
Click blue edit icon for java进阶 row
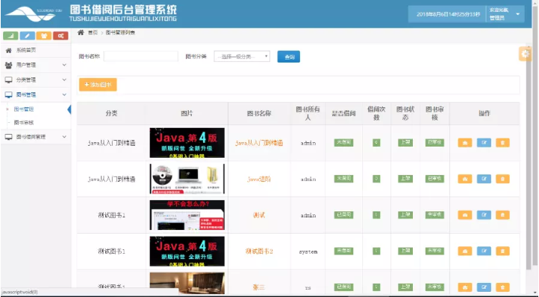point(484,179)
